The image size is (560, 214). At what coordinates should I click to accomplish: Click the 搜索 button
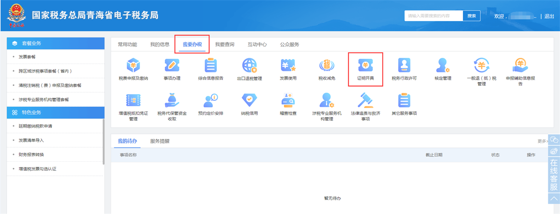click(x=471, y=16)
